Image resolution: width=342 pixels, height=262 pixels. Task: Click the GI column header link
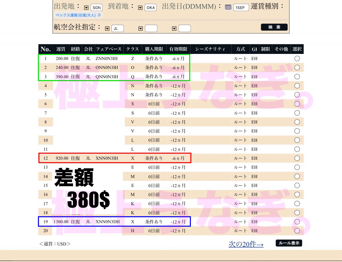click(x=254, y=49)
